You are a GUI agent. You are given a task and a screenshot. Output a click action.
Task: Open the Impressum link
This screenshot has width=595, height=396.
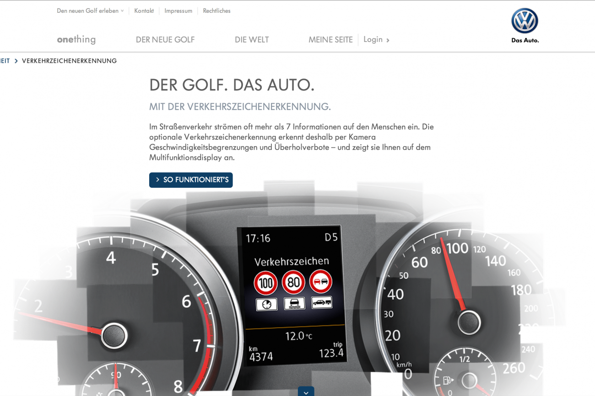178,11
